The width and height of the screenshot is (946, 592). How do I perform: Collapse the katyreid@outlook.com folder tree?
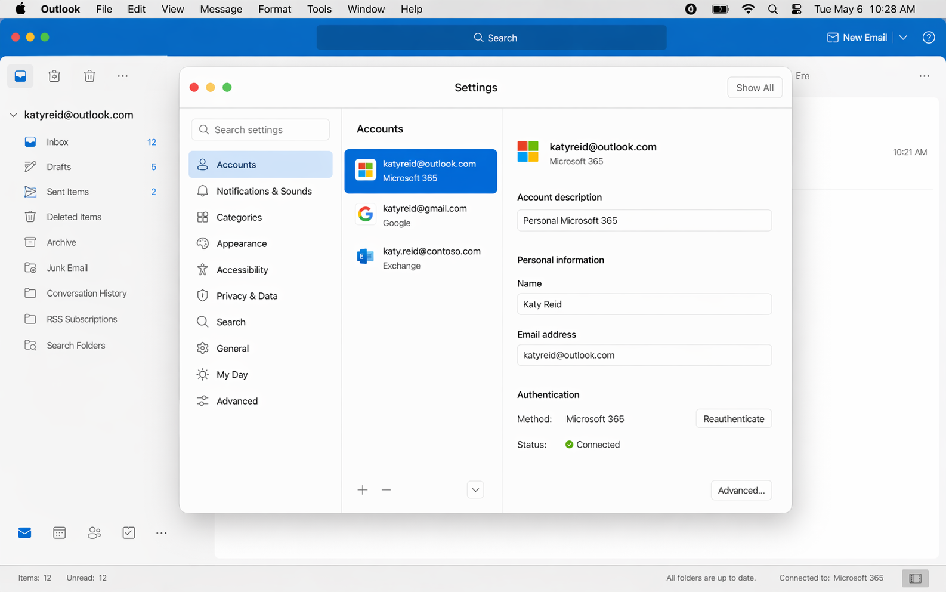pyautogui.click(x=14, y=115)
